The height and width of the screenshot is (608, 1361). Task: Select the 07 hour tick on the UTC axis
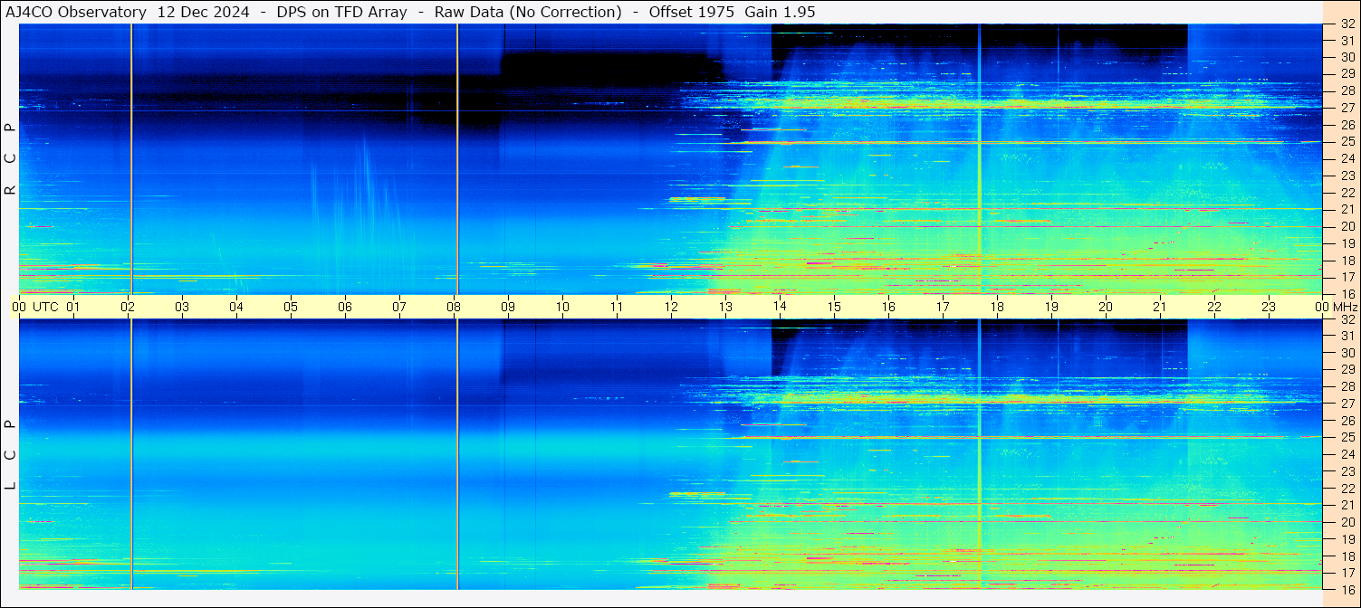tap(399, 307)
